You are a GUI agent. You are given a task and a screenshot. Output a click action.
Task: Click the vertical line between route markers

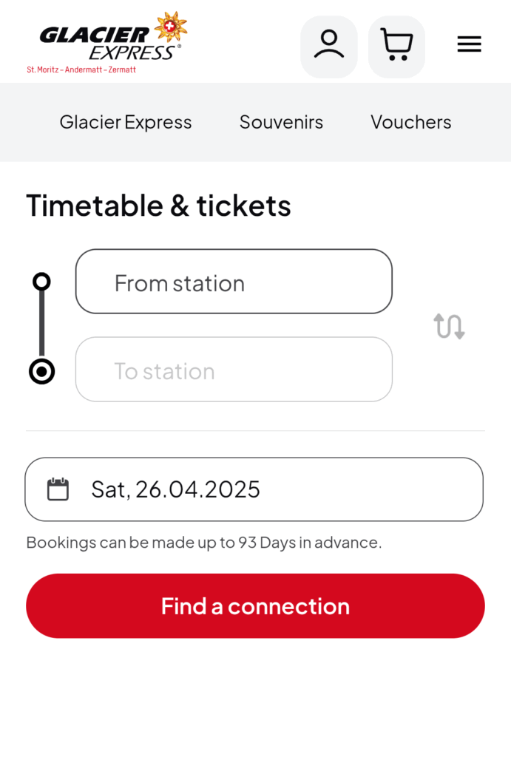tap(41, 324)
